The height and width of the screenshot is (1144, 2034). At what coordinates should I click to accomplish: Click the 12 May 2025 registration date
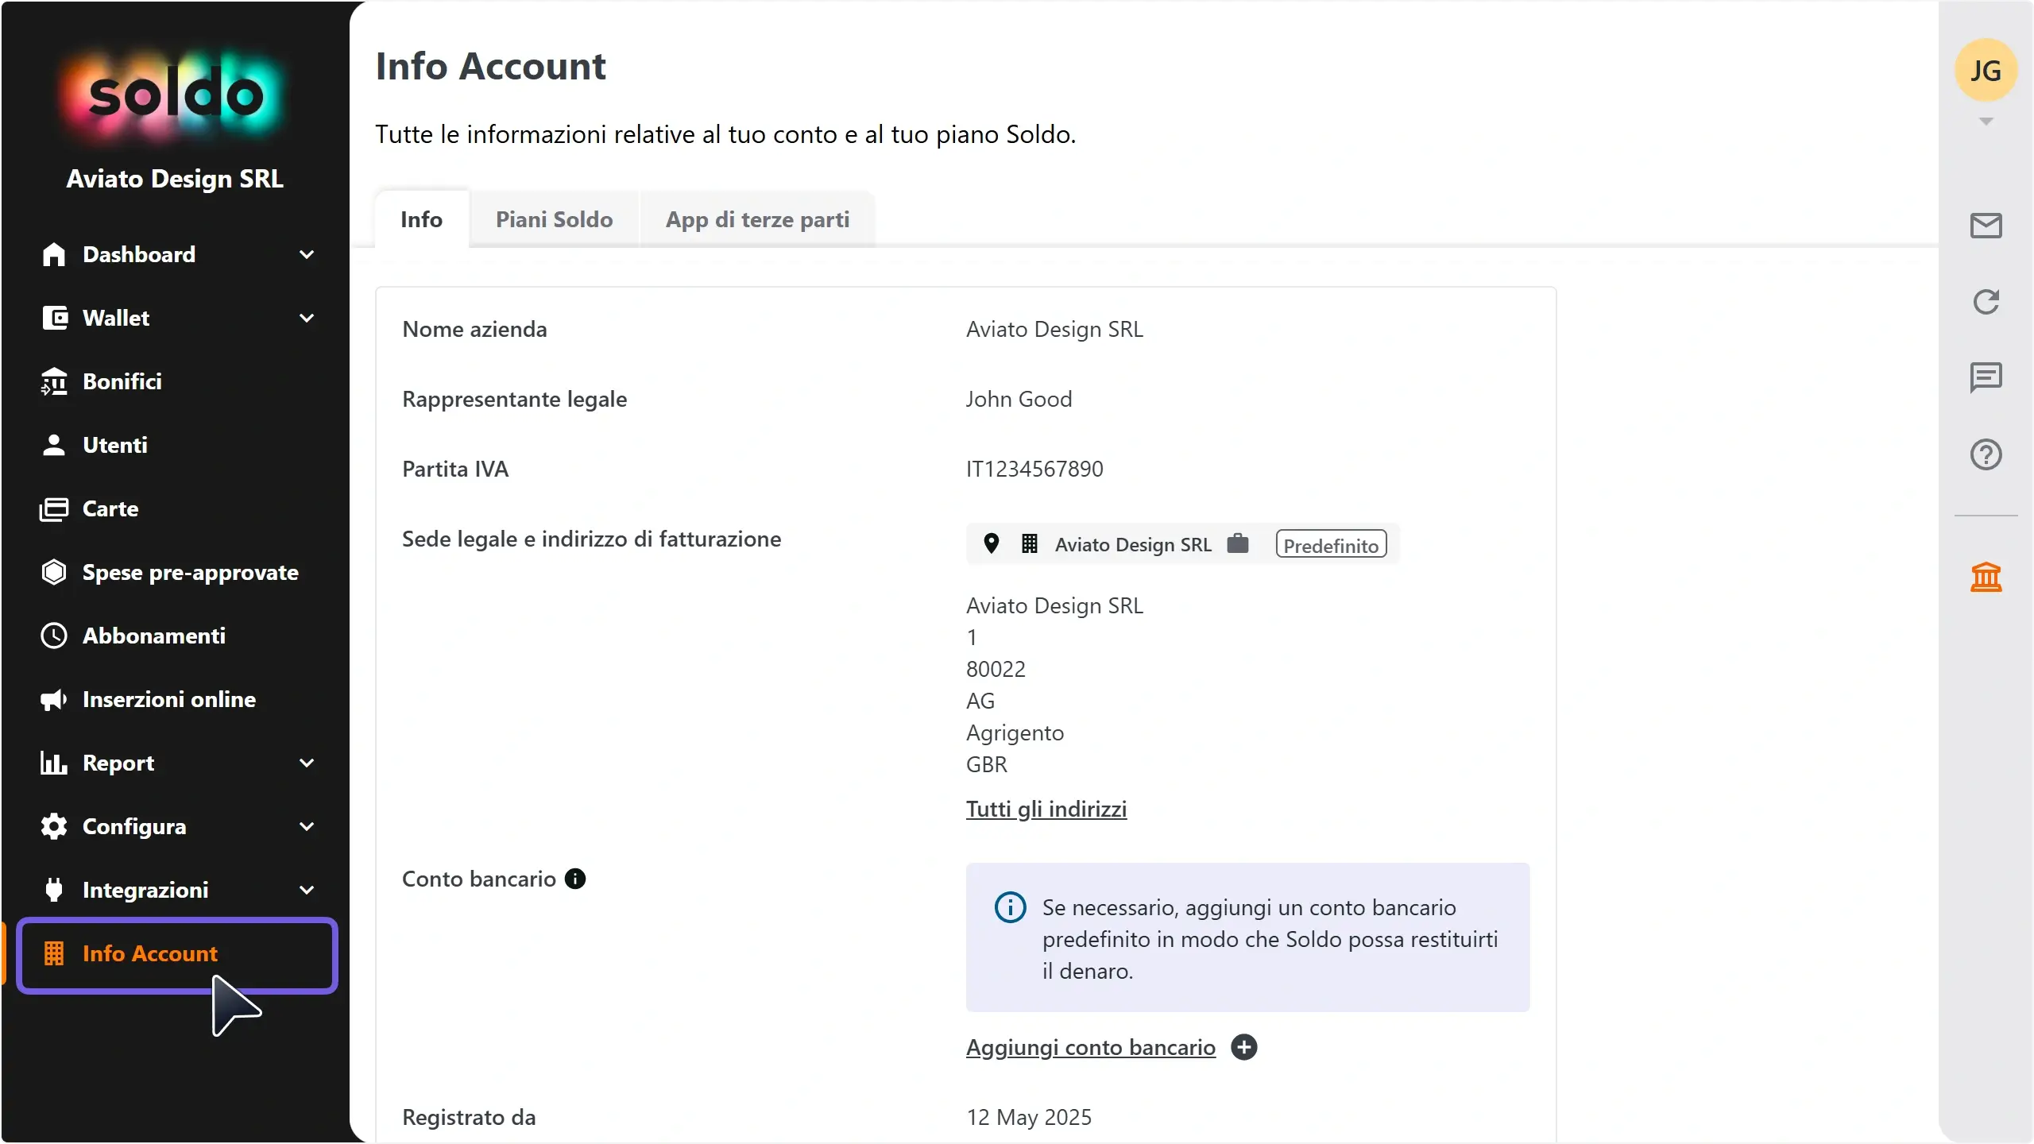(x=1029, y=1117)
